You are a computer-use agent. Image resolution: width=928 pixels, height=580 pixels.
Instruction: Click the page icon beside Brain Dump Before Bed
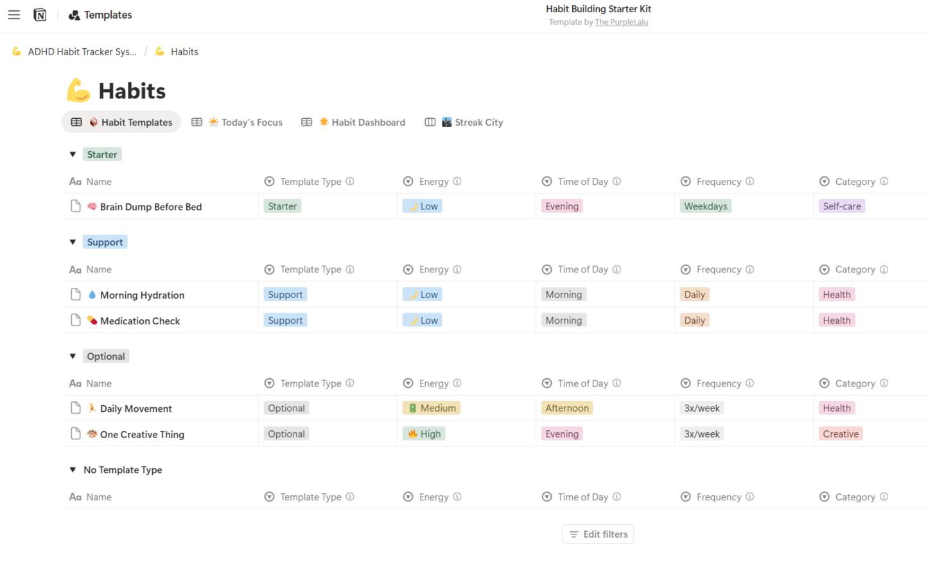(76, 206)
